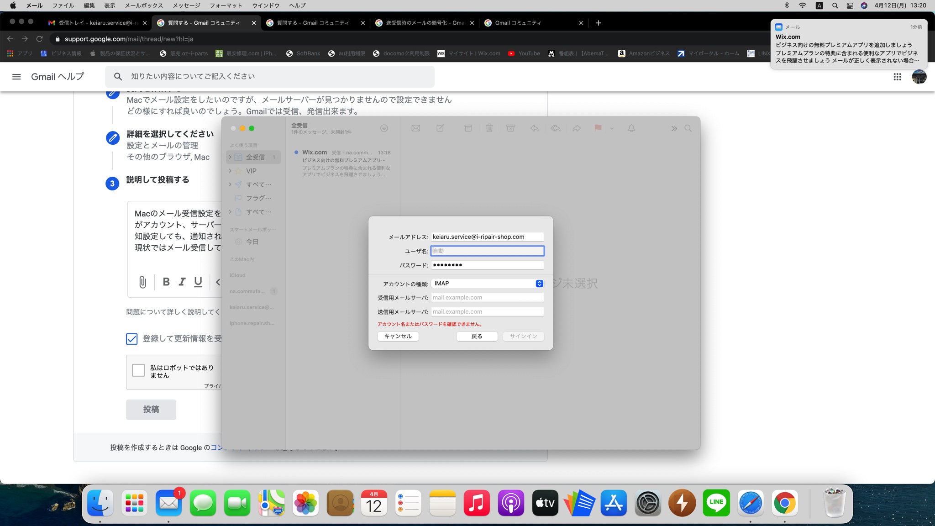Open Podcasts app in the Dock
Image resolution: width=935 pixels, height=526 pixels.
511,503
